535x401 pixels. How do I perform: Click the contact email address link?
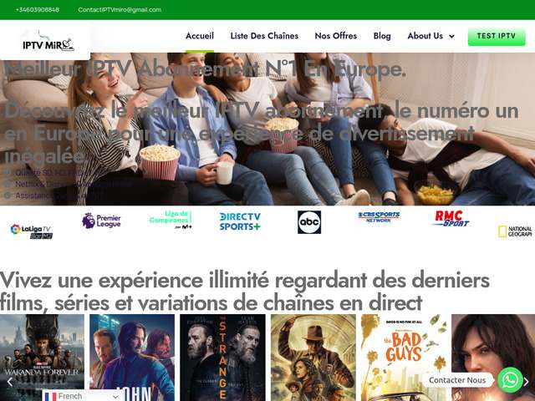tap(120, 9)
